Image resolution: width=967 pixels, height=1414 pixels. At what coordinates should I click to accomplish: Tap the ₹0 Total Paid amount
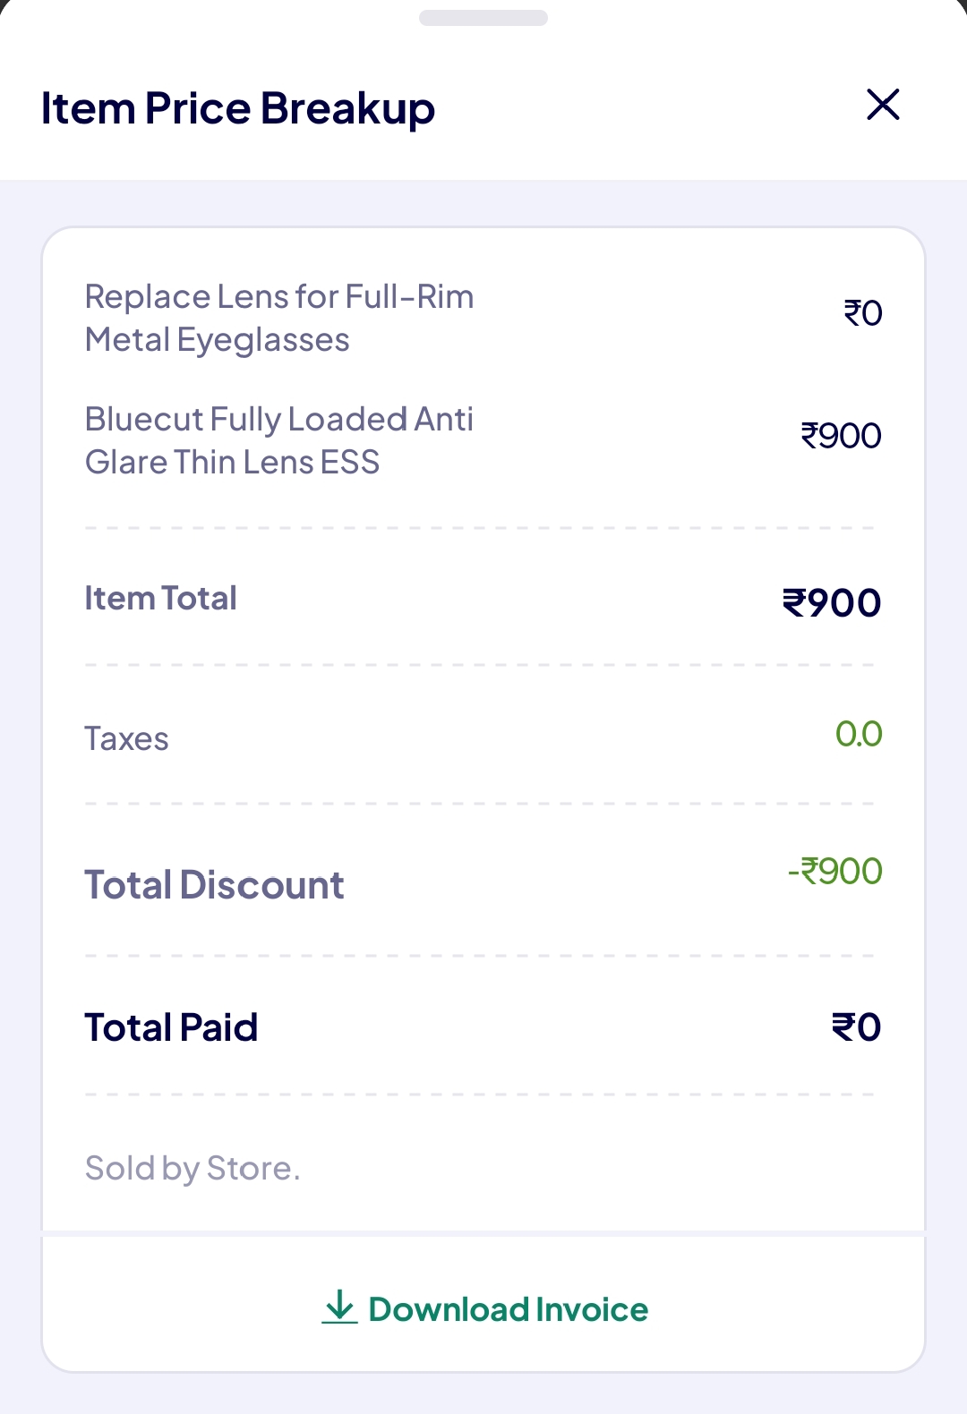point(856,1027)
